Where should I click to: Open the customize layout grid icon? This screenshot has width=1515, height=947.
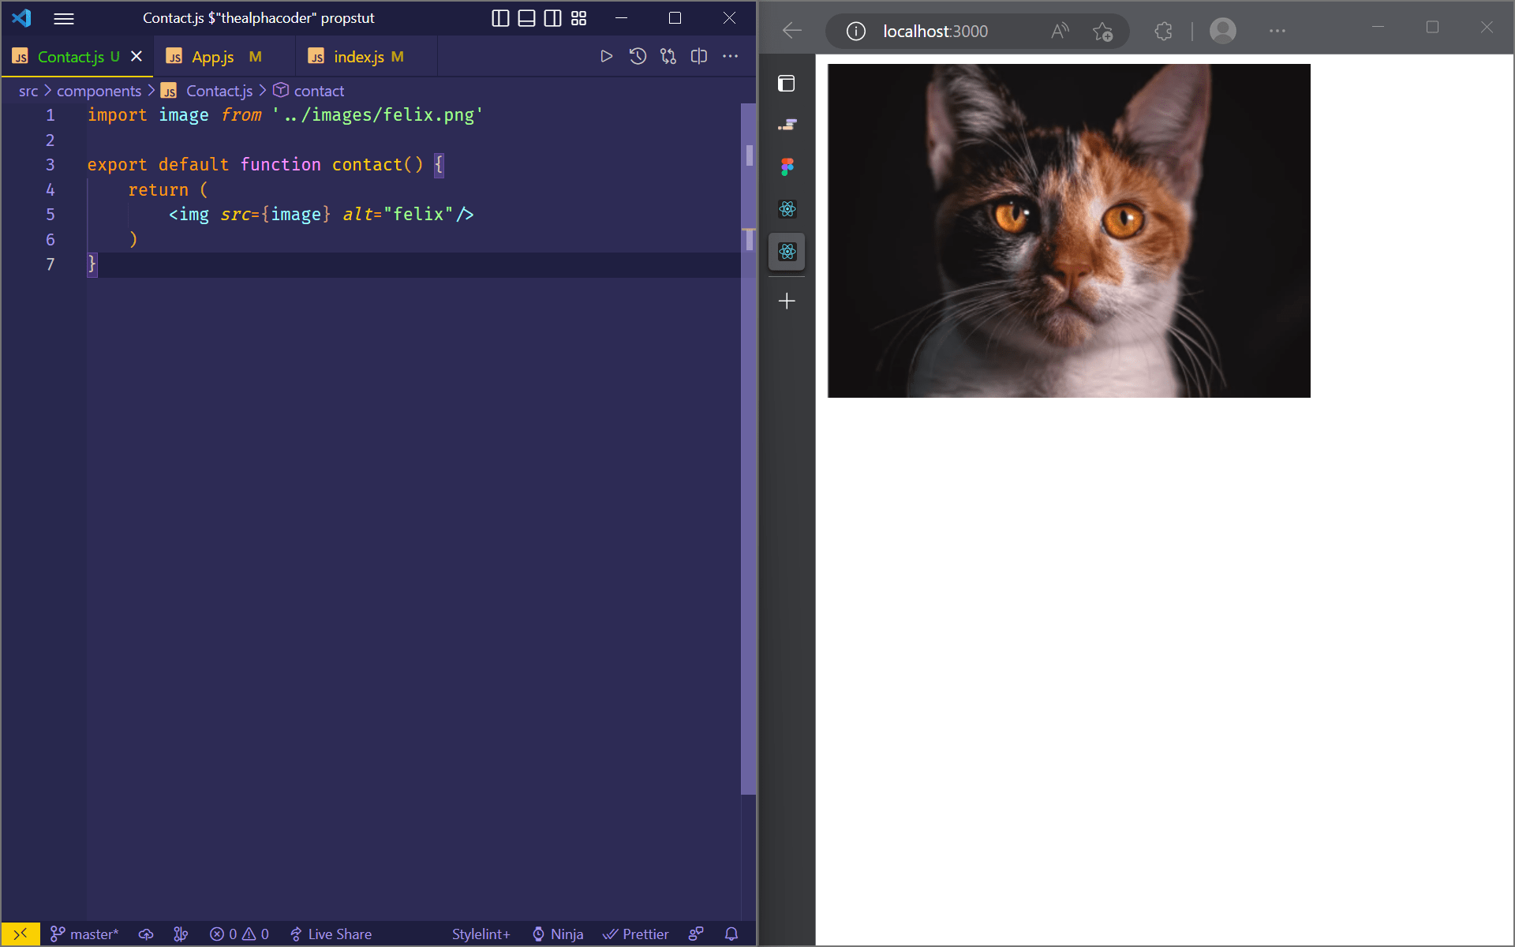(x=578, y=18)
